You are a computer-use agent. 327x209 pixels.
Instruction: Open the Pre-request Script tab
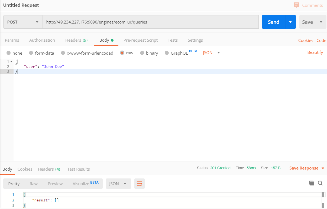(141, 40)
